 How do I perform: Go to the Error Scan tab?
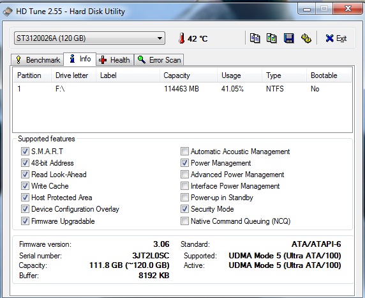coord(159,60)
